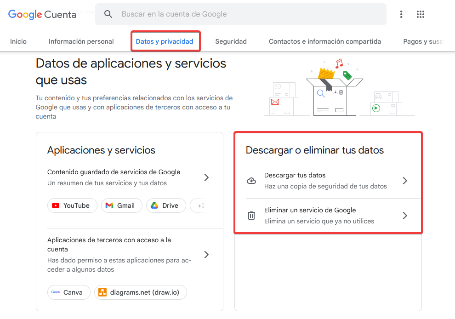Viewport: 455px width, 319px height.
Task: Expand Contenido guardado de servicios chevron
Action: [x=206, y=177]
